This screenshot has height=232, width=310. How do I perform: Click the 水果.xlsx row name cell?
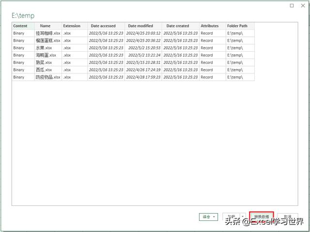tap(44, 48)
